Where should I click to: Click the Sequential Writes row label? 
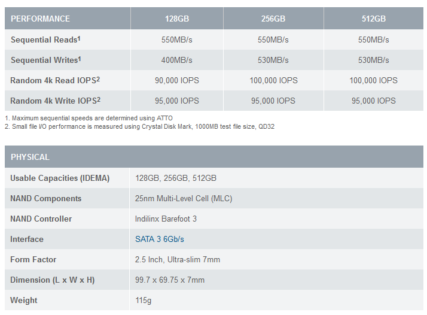point(45,60)
